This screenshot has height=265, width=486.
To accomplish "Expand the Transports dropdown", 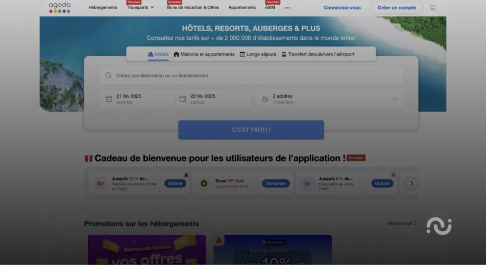I will (x=140, y=8).
